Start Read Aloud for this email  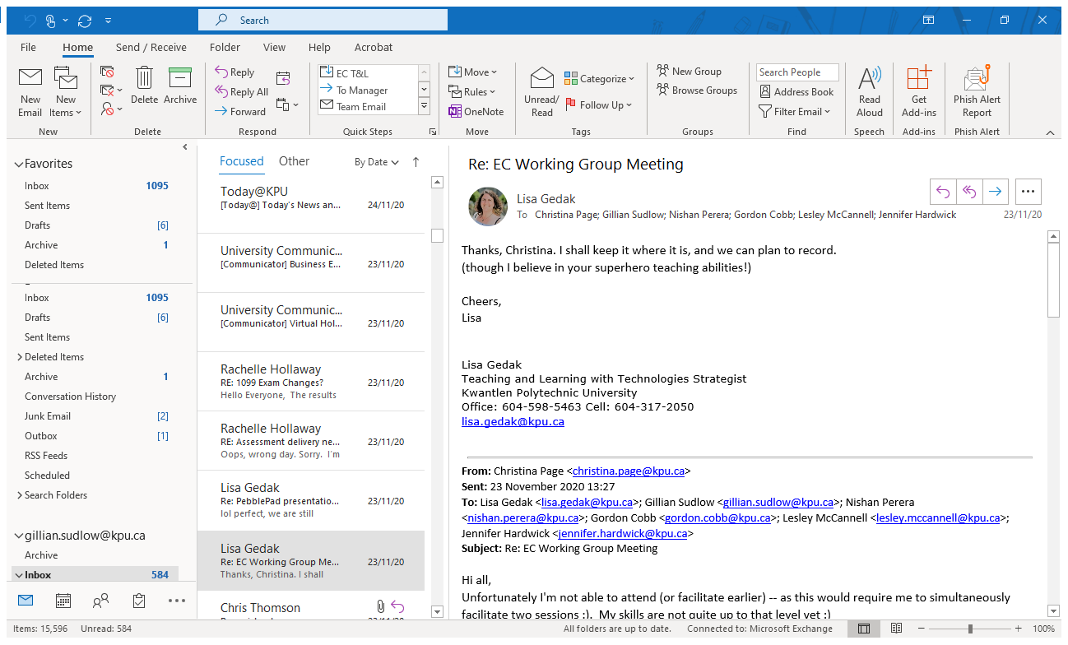(869, 90)
